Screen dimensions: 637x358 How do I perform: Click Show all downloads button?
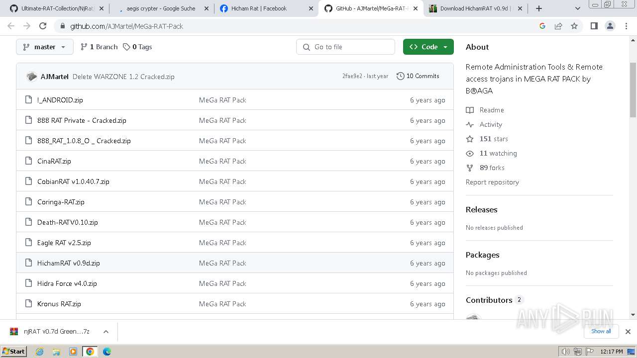pyautogui.click(x=601, y=331)
